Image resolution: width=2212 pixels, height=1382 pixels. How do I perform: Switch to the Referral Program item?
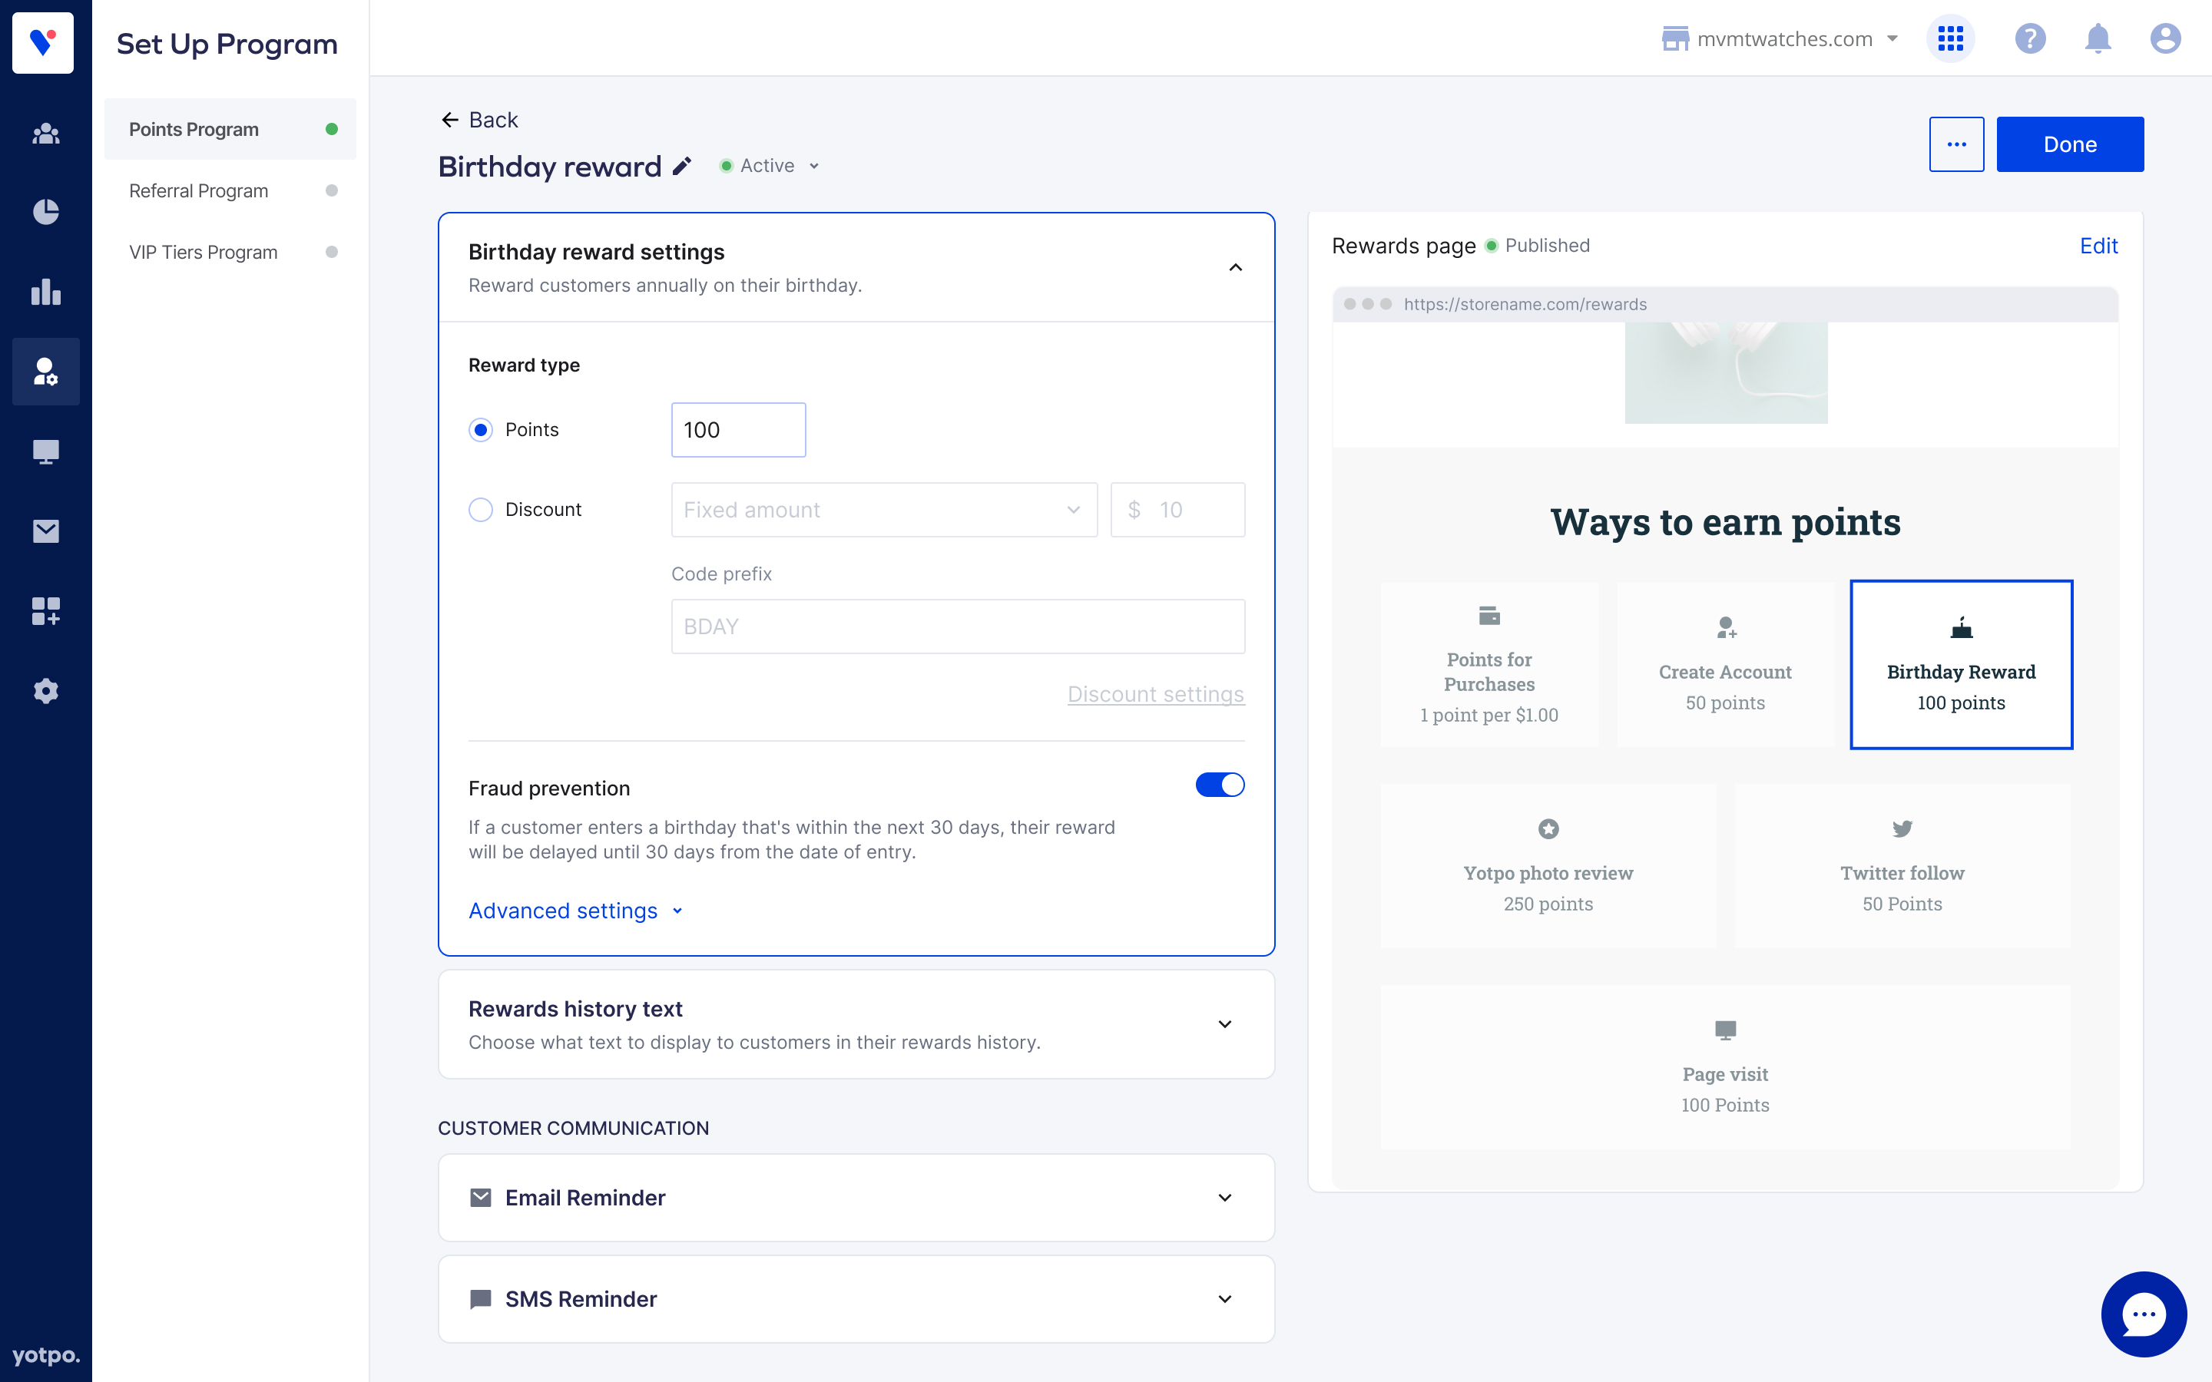tap(198, 191)
